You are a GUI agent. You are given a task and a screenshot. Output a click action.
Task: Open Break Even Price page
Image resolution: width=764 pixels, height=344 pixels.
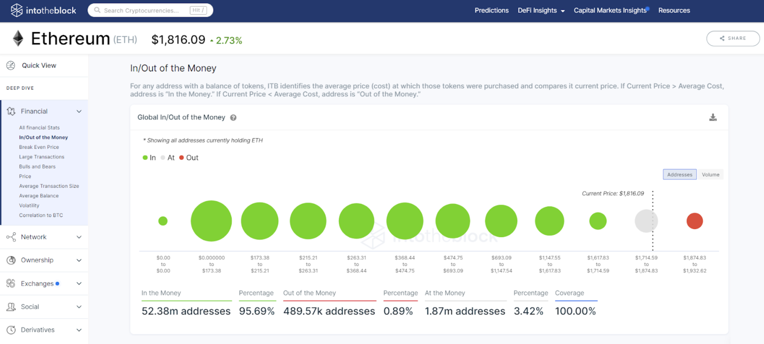(x=39, y=147)
